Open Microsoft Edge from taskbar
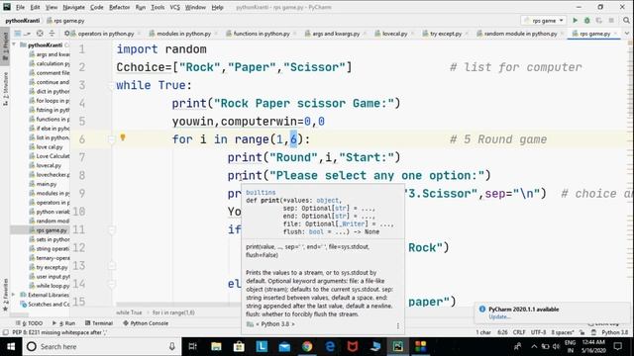 tap(330, 346)
